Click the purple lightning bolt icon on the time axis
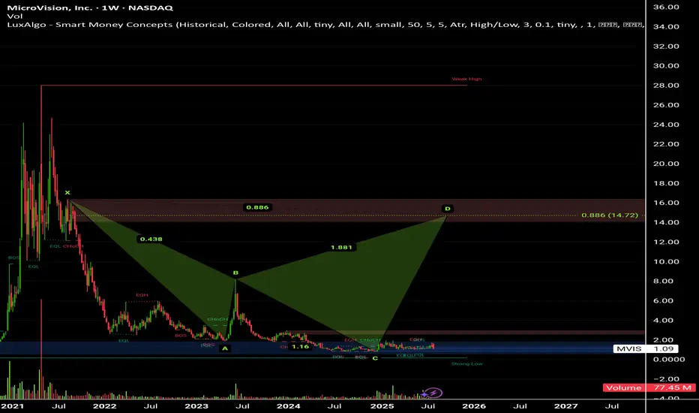The height and width of the screenshot is (413, 699). [433, 393]
